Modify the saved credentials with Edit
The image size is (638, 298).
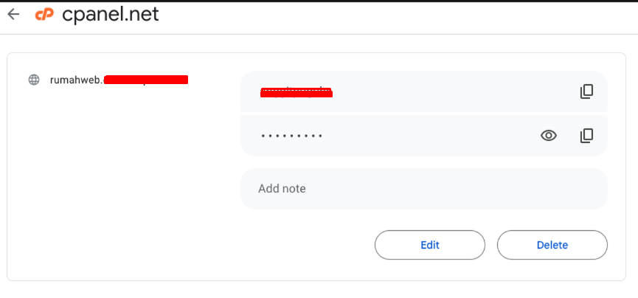pos(430,245)
